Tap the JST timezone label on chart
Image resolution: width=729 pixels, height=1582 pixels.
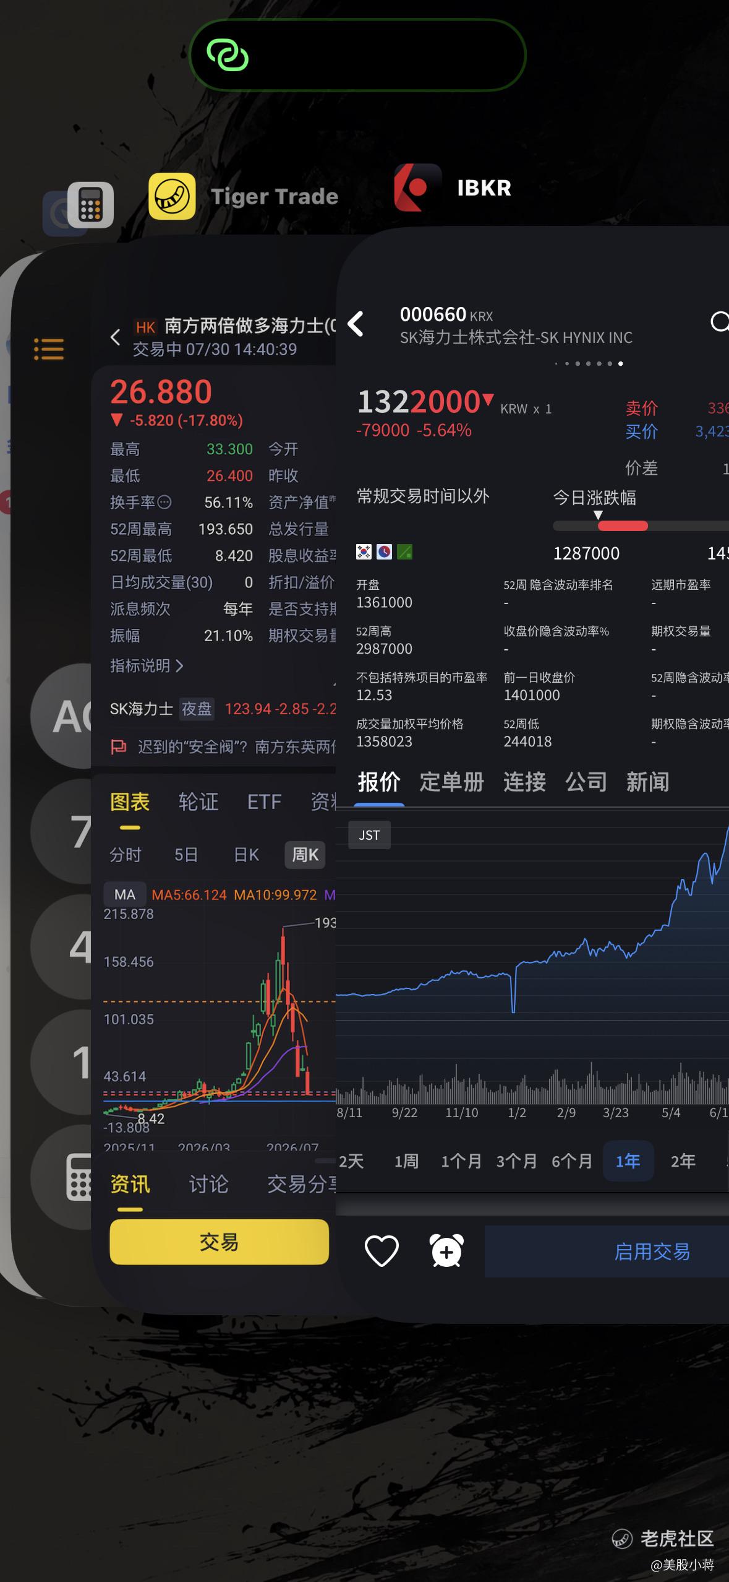[x=369, y=835]
